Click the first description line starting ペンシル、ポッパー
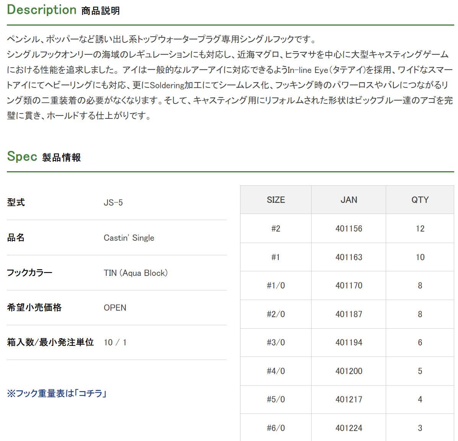 point(162,39)
